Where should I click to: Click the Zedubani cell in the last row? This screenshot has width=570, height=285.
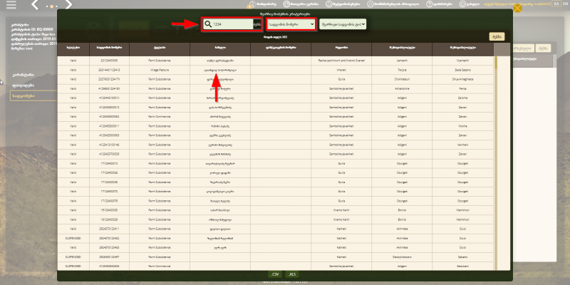462,266
